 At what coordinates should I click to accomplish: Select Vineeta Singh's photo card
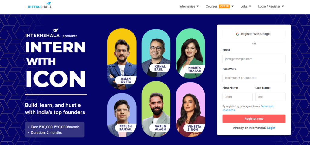pos(190,110)
